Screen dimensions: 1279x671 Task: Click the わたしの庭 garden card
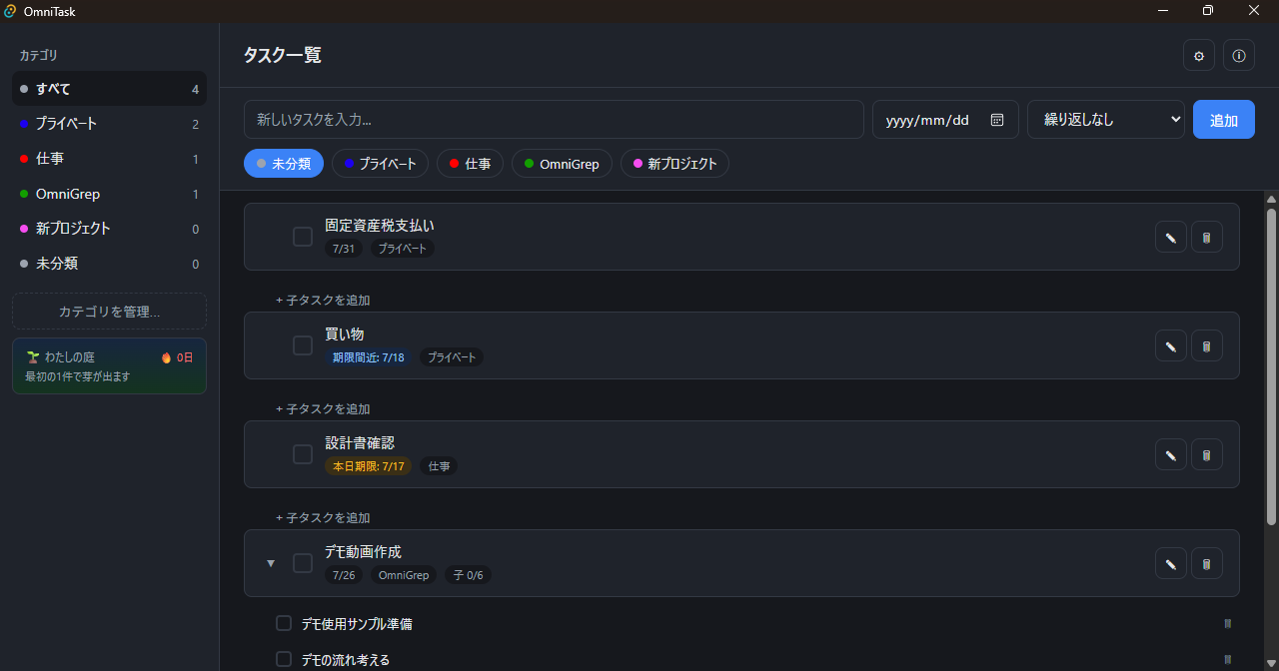click(109, 366)
